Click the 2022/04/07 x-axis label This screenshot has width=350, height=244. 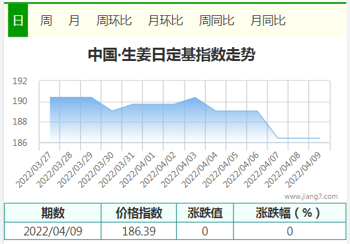tap(262, 170)
